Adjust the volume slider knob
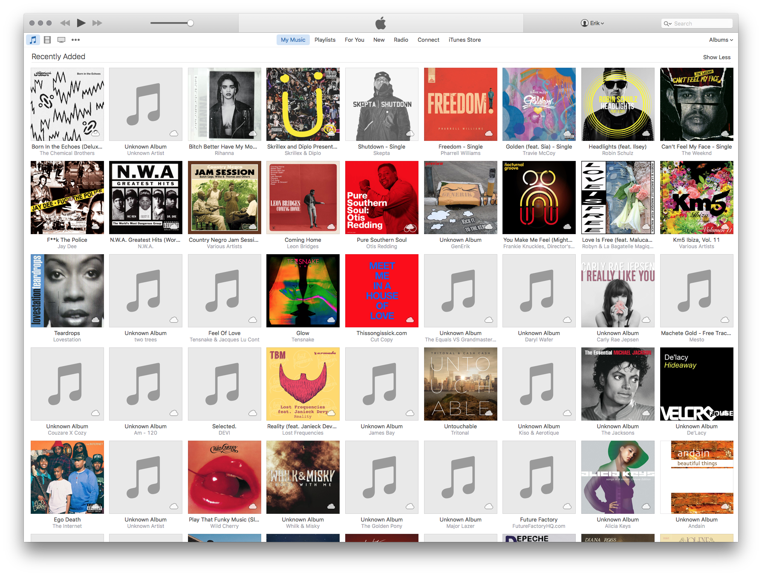The height and width of the screenshot is (576, 762). [x=190, y=23]
